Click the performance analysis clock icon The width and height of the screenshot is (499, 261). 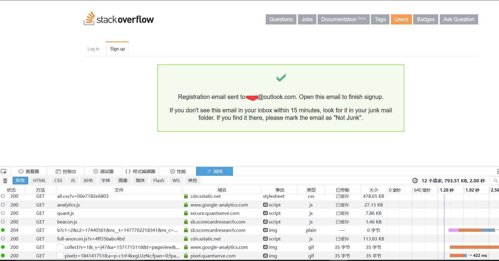(x=415, y=181)
